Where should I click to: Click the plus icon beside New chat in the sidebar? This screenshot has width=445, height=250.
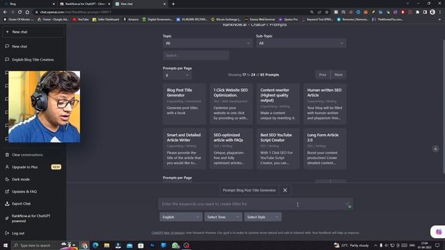[8, 32]
